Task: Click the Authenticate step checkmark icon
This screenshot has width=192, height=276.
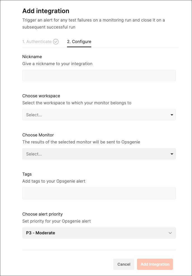Action: [x=56, y=42]
